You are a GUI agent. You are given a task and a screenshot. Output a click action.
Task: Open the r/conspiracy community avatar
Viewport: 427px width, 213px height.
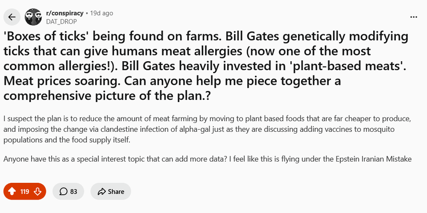pos(33,17)
